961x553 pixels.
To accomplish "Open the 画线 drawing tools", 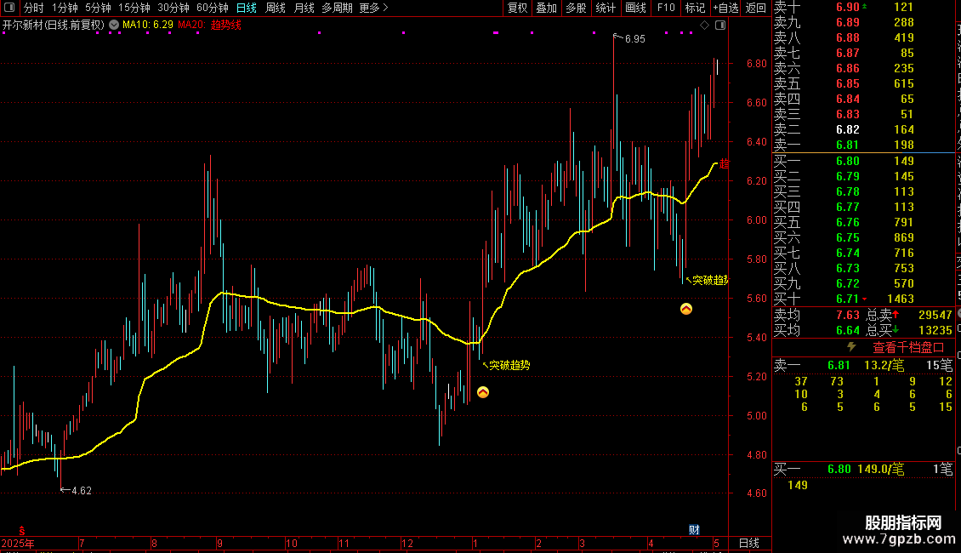I will [x=635, y=8].
